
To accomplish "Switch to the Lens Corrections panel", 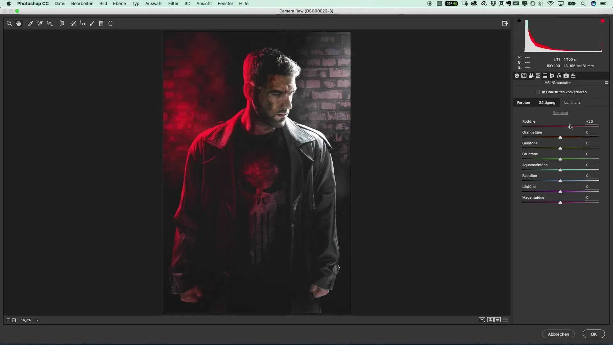I will pyautogui.click(x=552, y=76).
